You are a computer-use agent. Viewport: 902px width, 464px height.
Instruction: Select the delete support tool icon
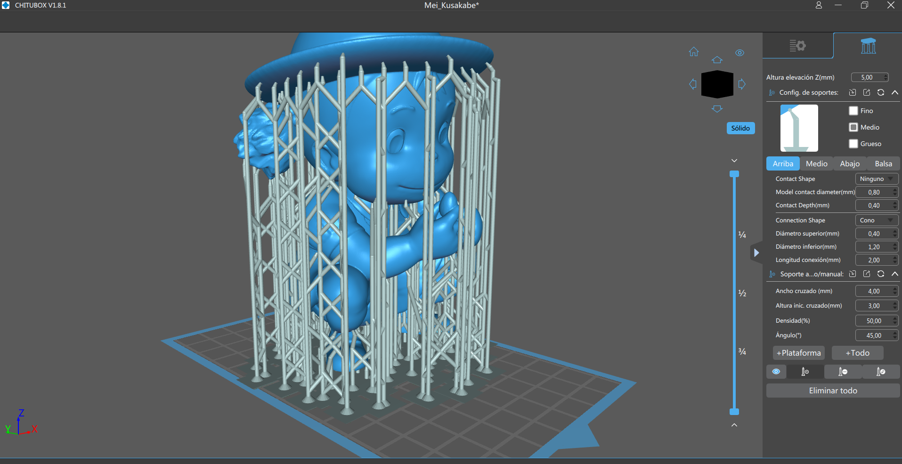[843, 372]
